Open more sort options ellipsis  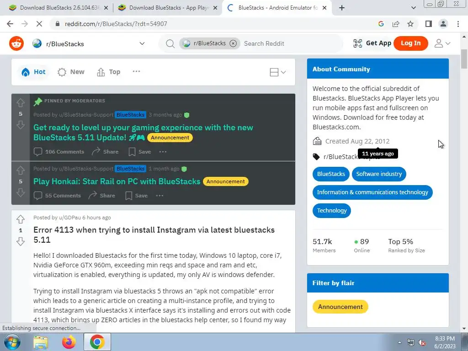pos(136,71)
